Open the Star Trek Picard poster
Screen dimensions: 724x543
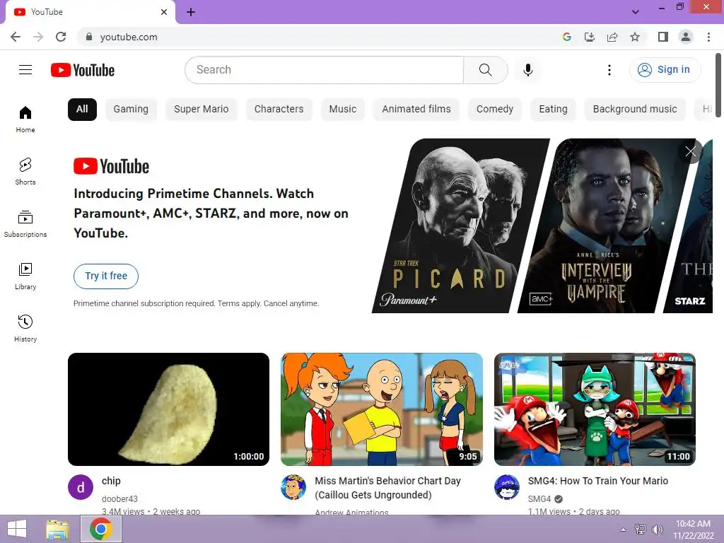tap(461, 226)
